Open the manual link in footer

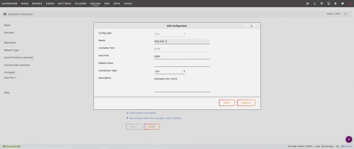348,146
